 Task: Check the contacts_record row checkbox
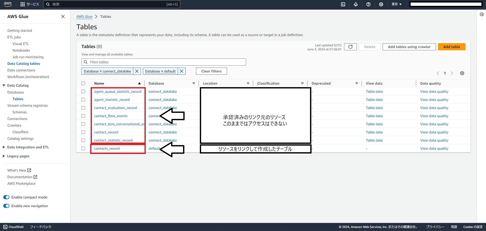tap(83, 148)
